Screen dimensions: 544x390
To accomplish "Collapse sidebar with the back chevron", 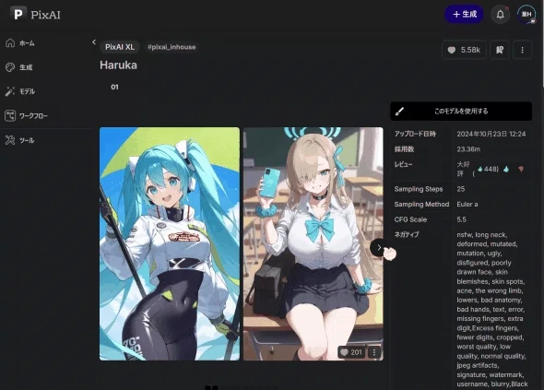I will click(94, 42).
